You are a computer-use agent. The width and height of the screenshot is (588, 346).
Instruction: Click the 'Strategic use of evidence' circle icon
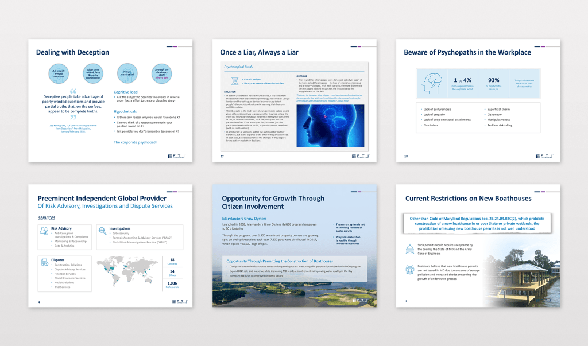[162, 74]
